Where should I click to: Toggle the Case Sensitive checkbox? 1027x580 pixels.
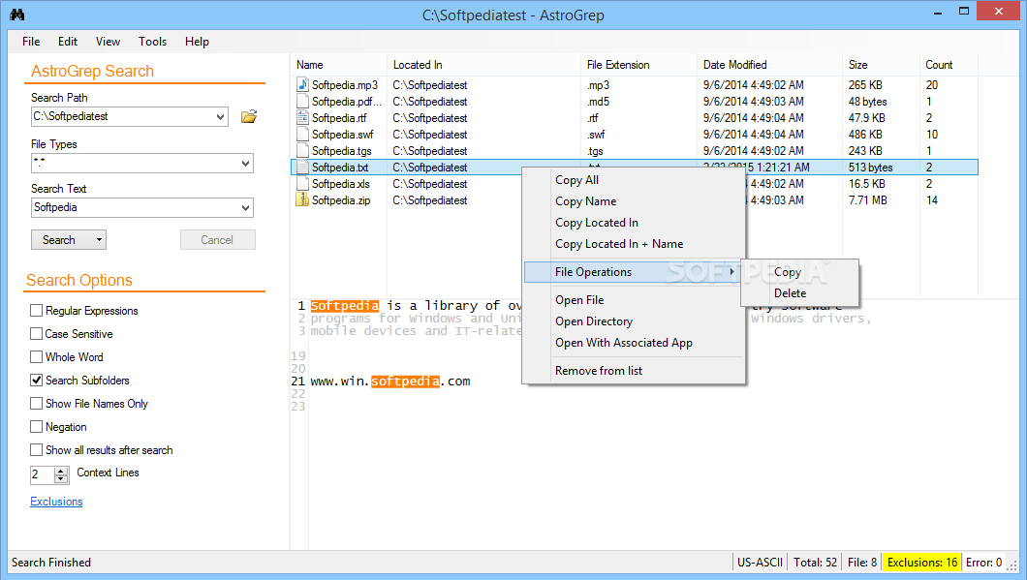[37, 334]
